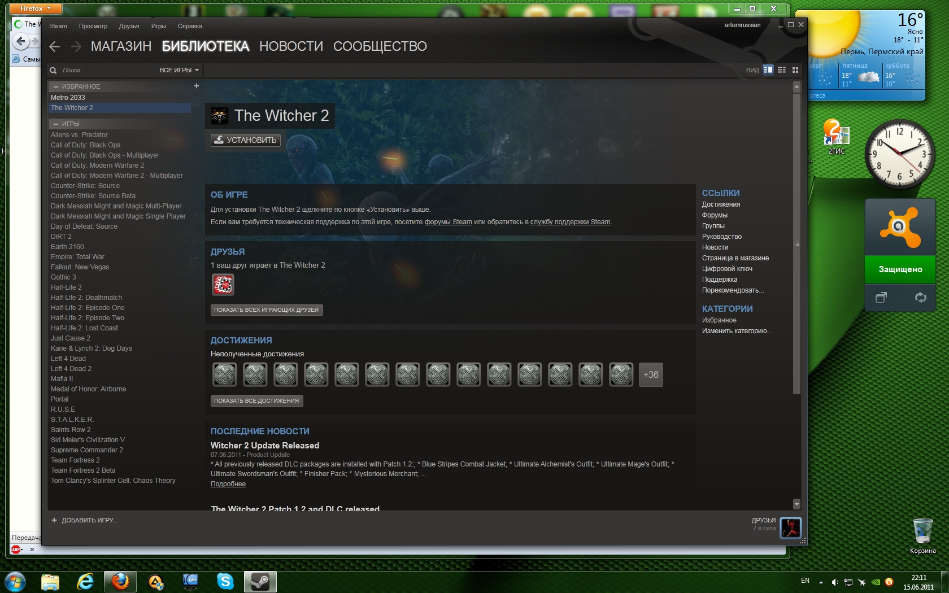The height and width of the screenshot is (593, 949).
Task: Open the Witcher 2 Update Released headline
Action: pos(265,446)
